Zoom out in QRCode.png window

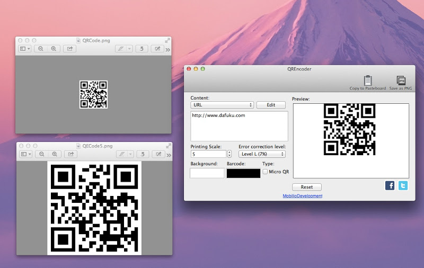[41, 49]
